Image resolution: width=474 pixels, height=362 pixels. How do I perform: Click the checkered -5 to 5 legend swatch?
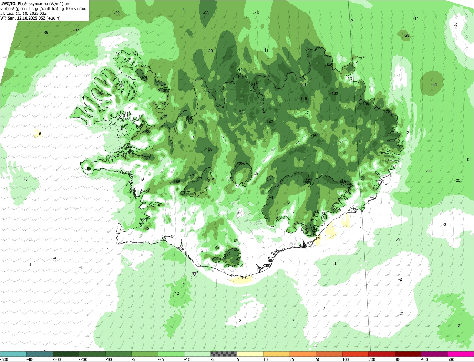point(223,354)
